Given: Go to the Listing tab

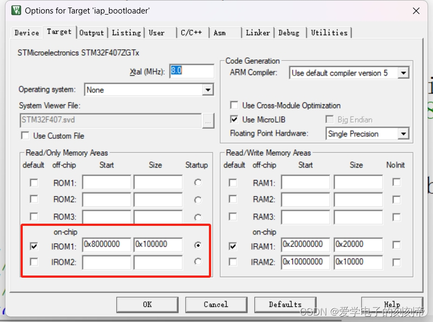Looking at the screenshot, I should 126,33.
